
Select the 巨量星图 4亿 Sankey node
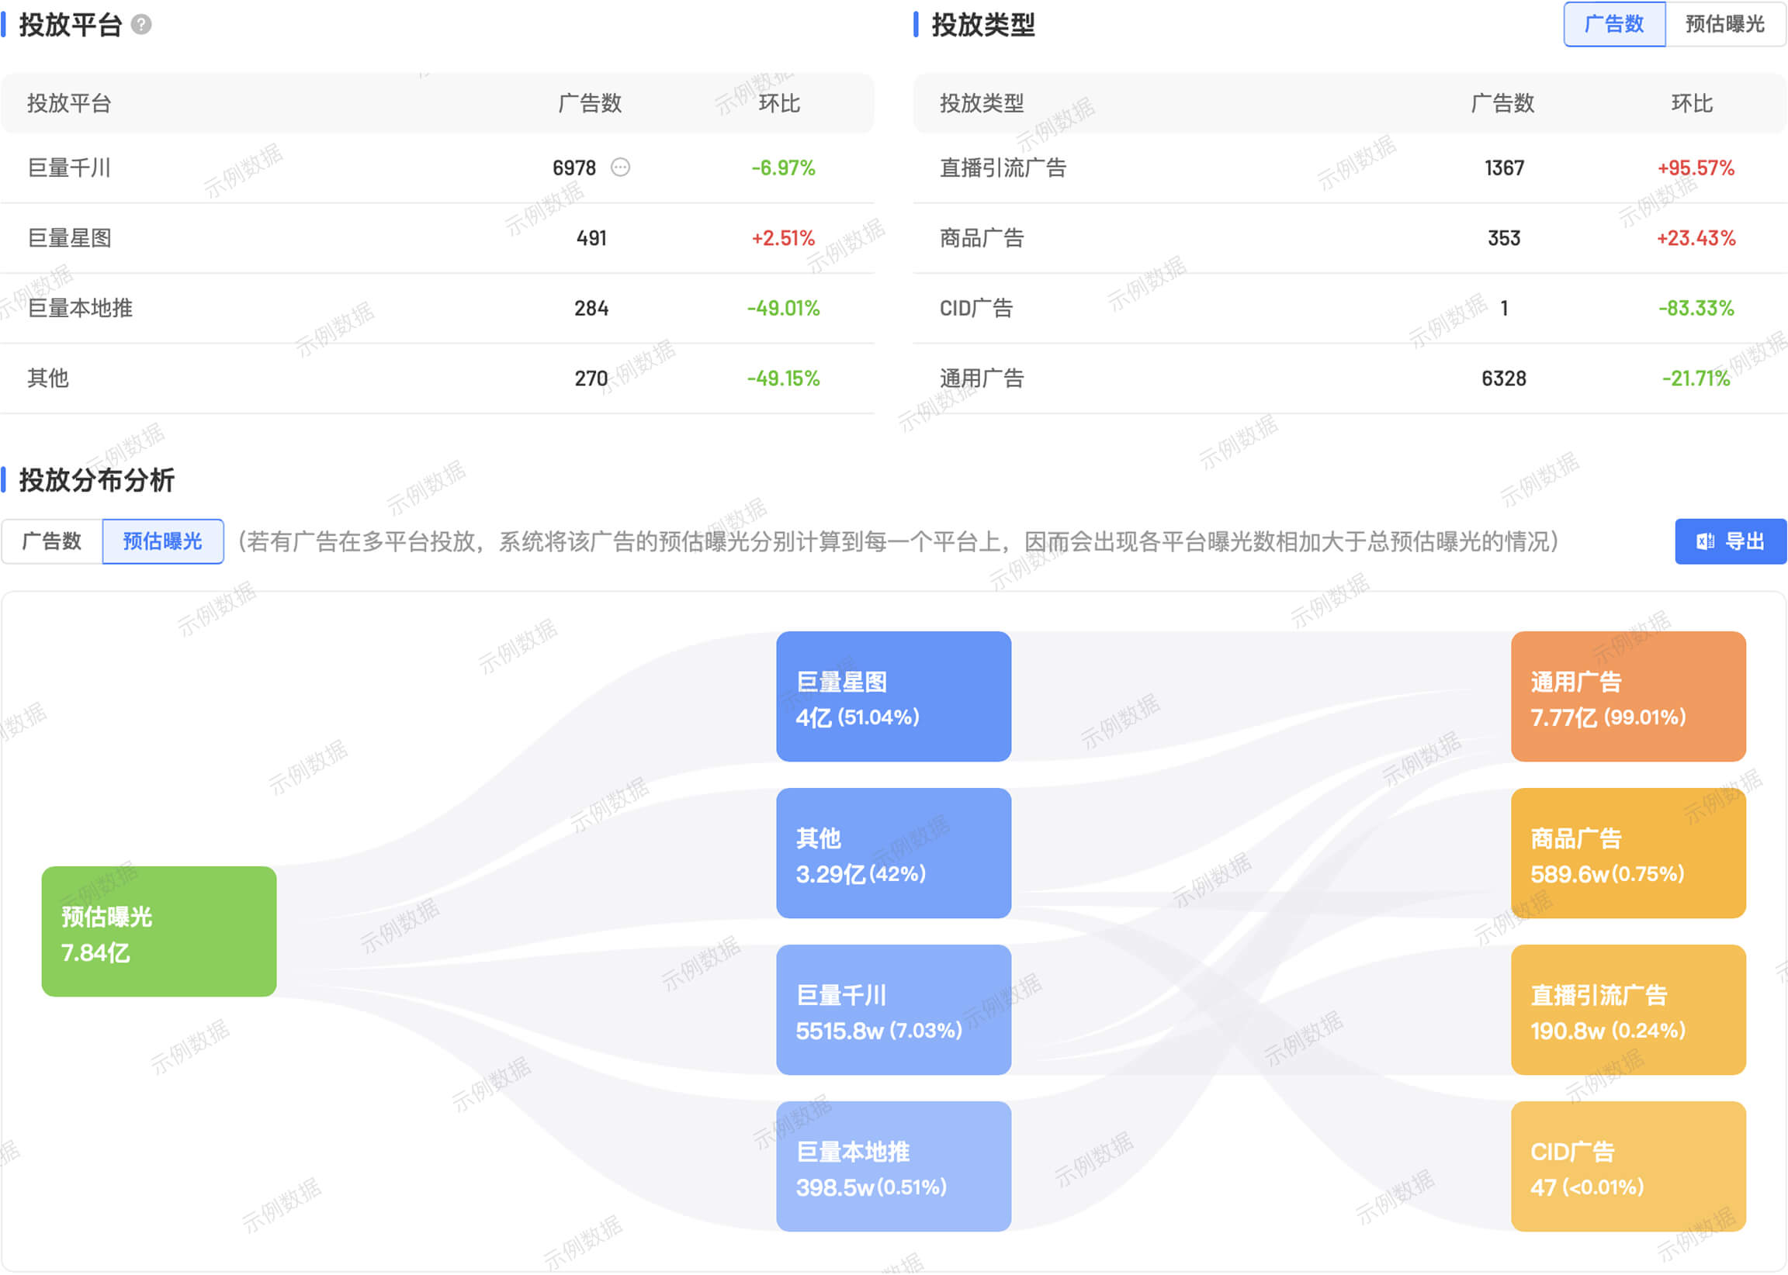tap(893, 696)
